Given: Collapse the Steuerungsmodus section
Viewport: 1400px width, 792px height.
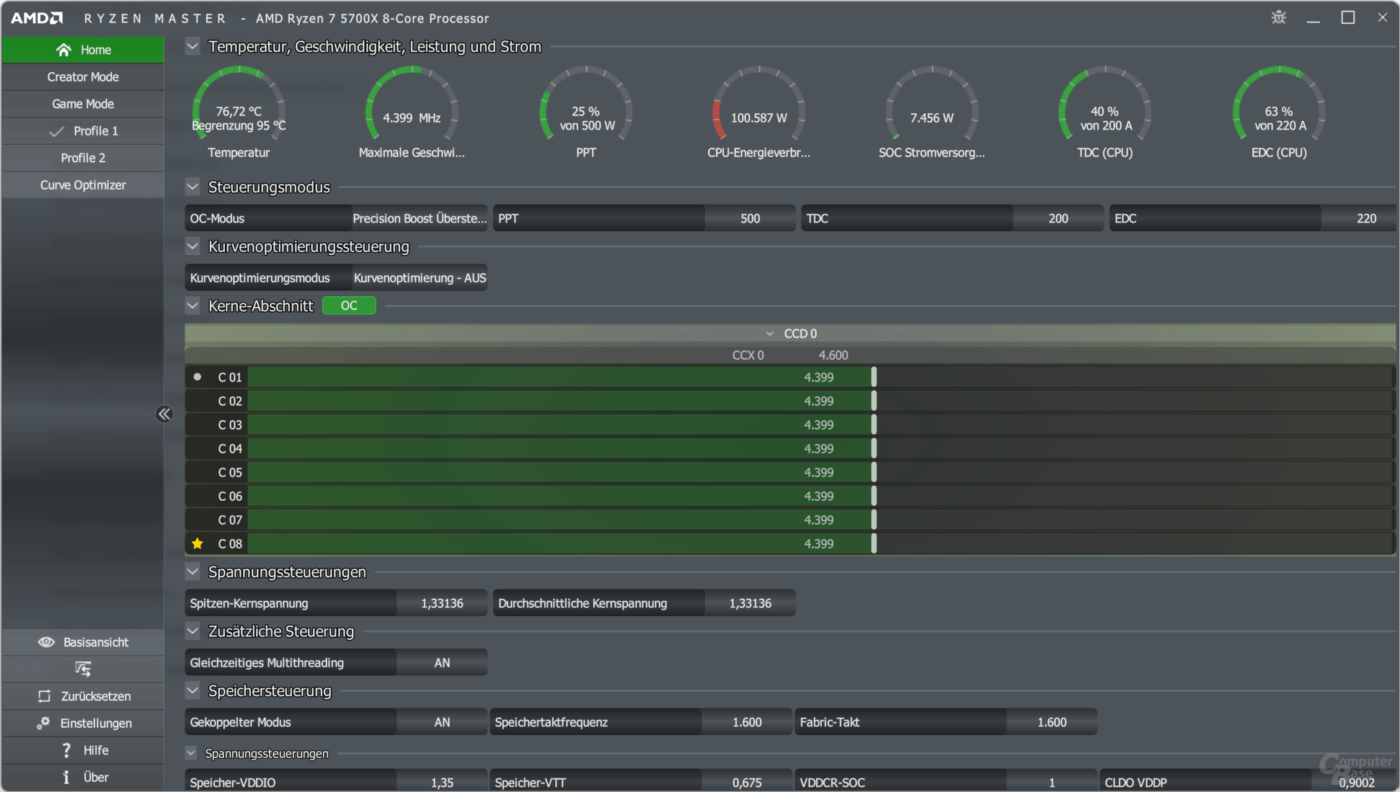Looking at the screenshot, I should [x=192, y=187].
